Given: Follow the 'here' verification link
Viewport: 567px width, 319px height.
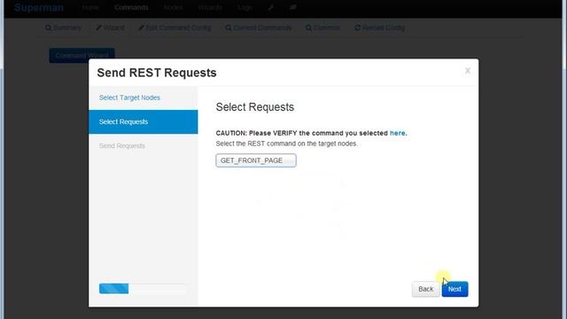Looking at the screenshot, I should point(398,133).
